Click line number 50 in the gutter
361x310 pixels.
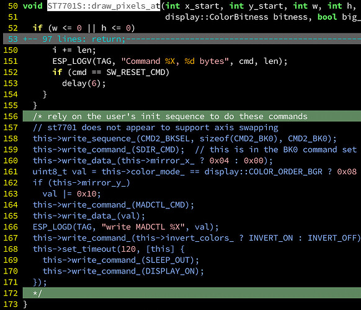click(x=12, y=6)
